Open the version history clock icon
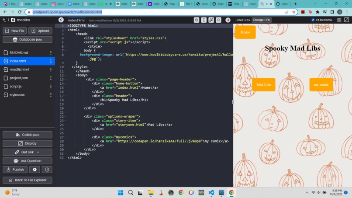Viewport: 352px width, 198px height. pyautogui.click(x=197, y=20)
